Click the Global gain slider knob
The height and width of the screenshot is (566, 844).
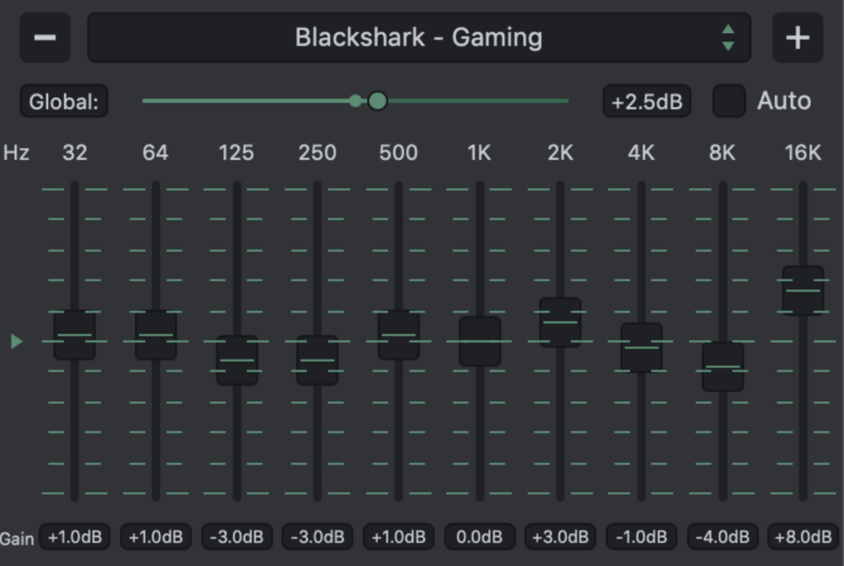tap(377, 101)
